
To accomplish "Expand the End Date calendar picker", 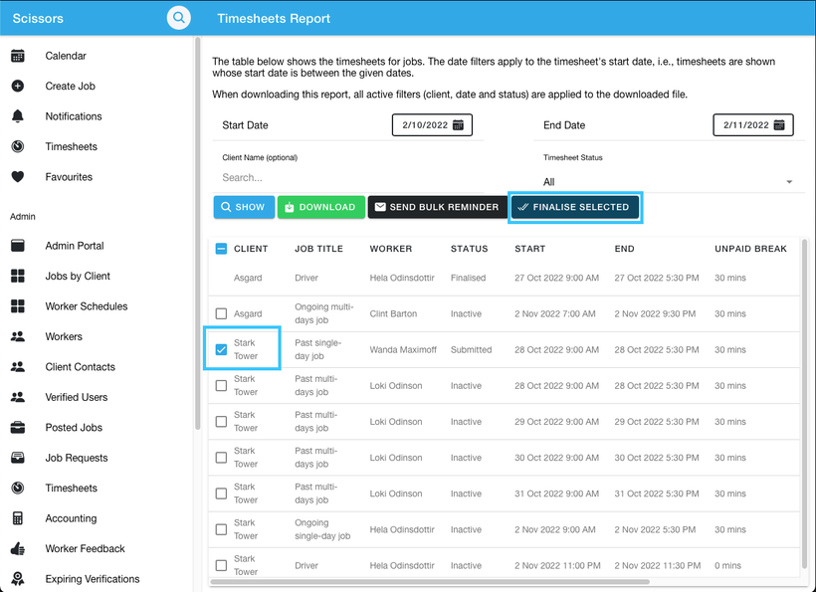I will tap(776, 124).
